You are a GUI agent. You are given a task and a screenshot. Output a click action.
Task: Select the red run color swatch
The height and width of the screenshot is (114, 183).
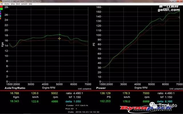(1, 7)
